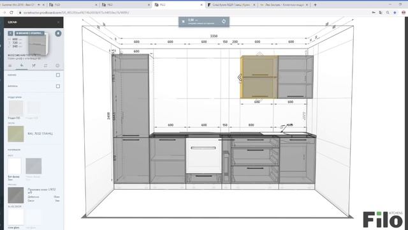Click the refresh icon in top floating toolbar
Screen dimensions: 408x230
click(x=224, y=22)
